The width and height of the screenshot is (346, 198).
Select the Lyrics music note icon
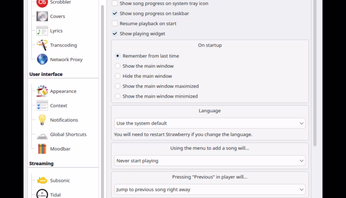click(42, 31)
